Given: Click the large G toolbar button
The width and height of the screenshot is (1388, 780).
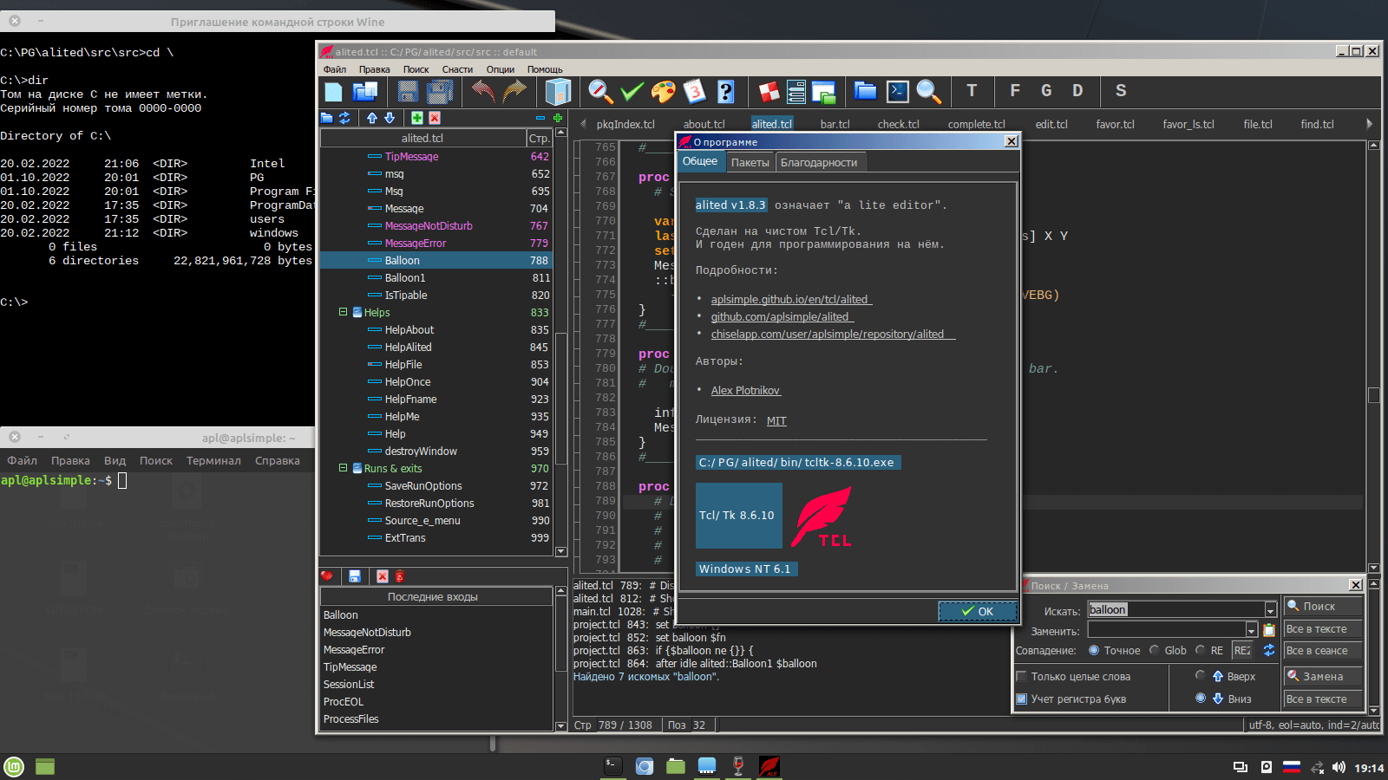Looking at the screenshot, I should (1046, 91).
